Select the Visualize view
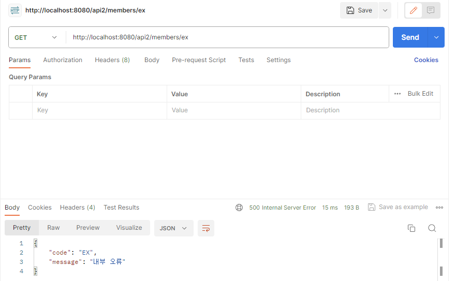The width and height of the screenshot is (456, 281). [129, 228]
